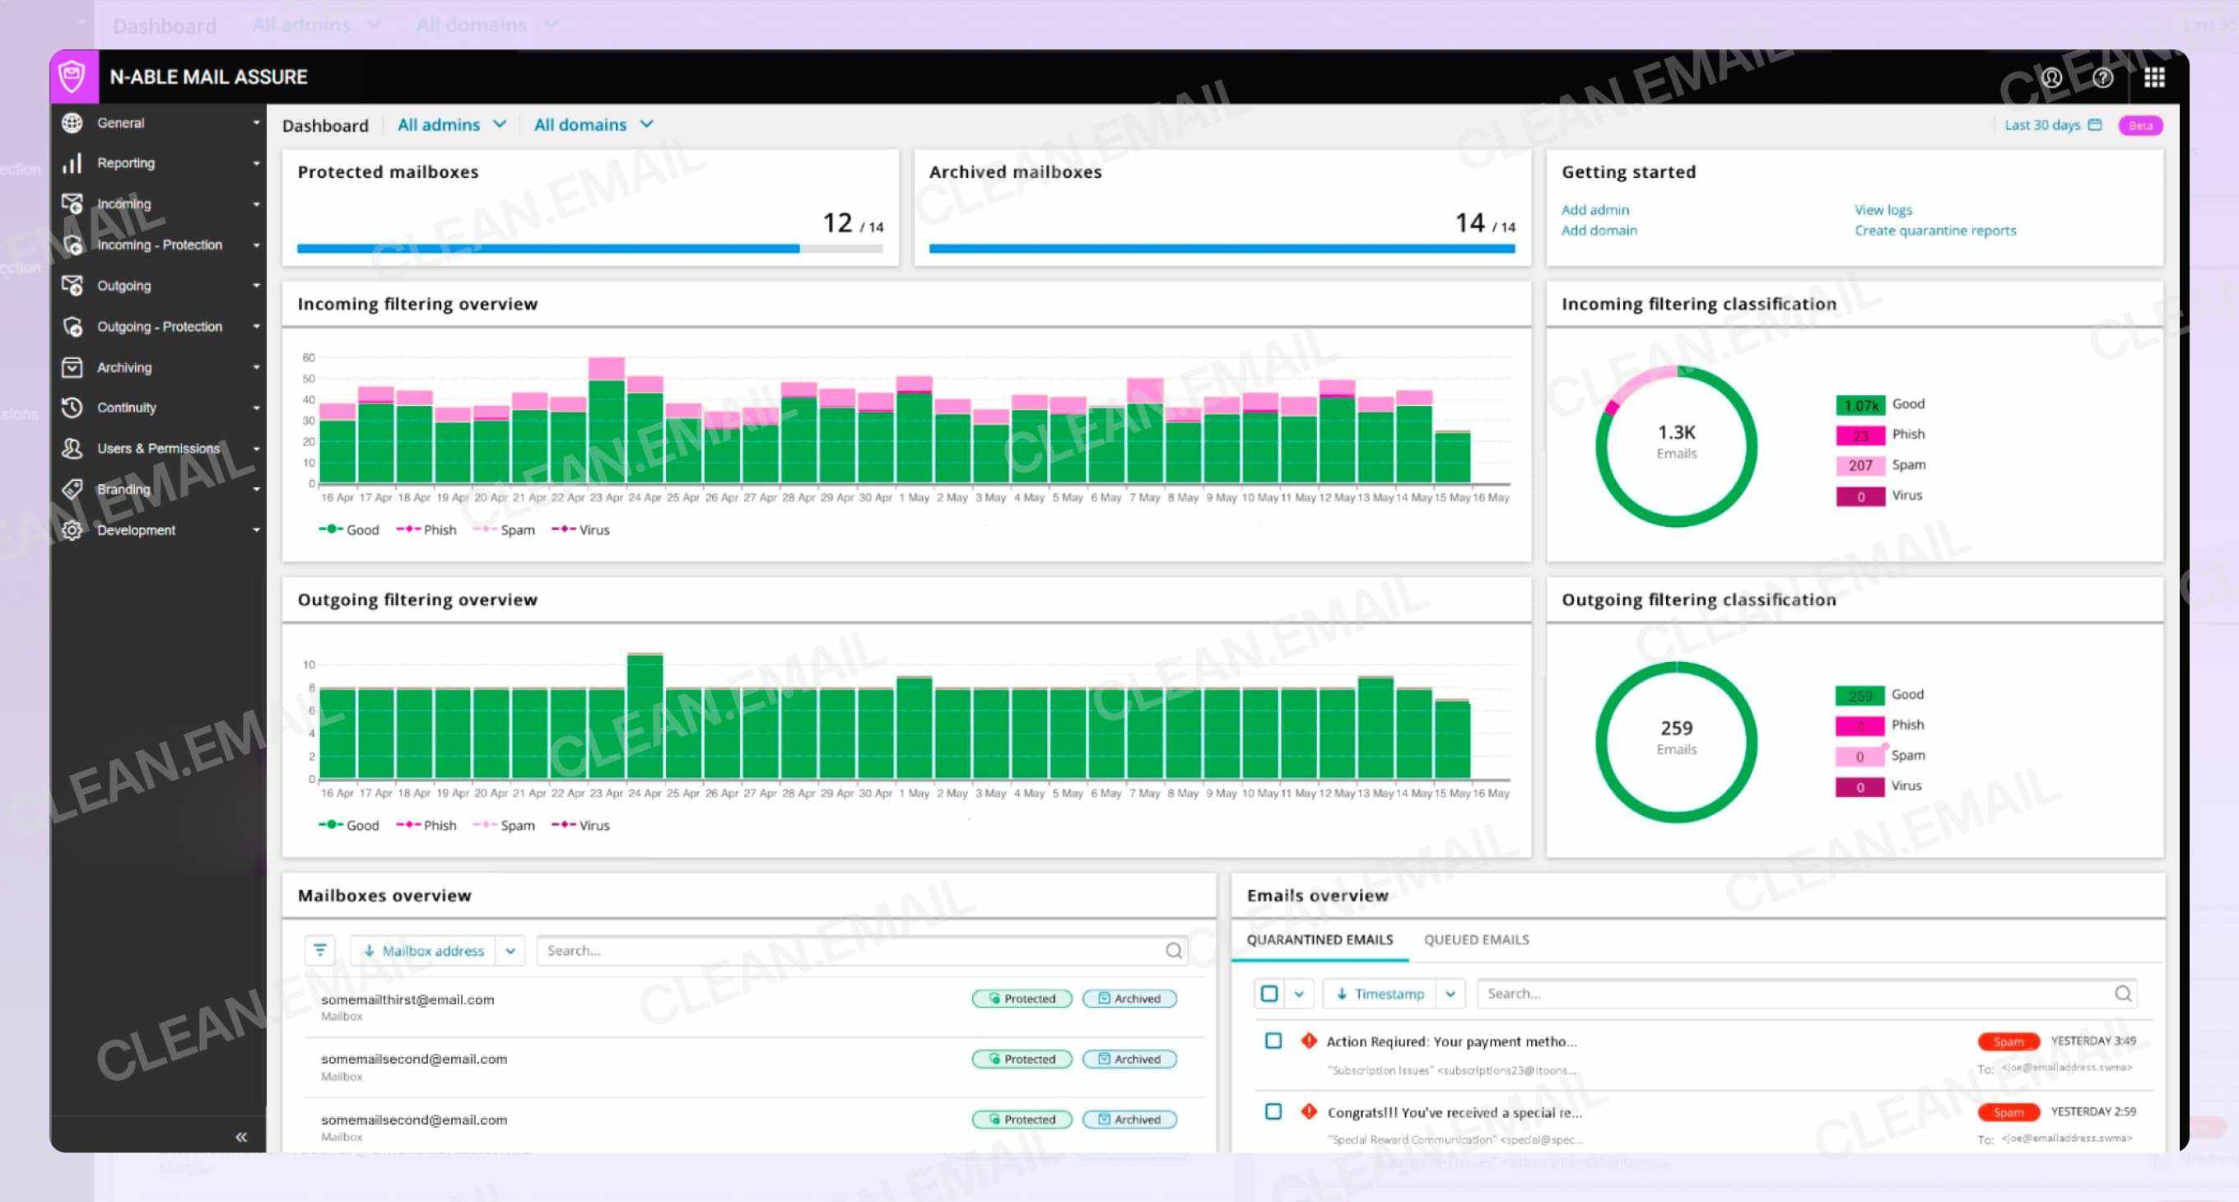2239x1202 pixels.
Task: Open the All admins dropdown
Action: 451,125
